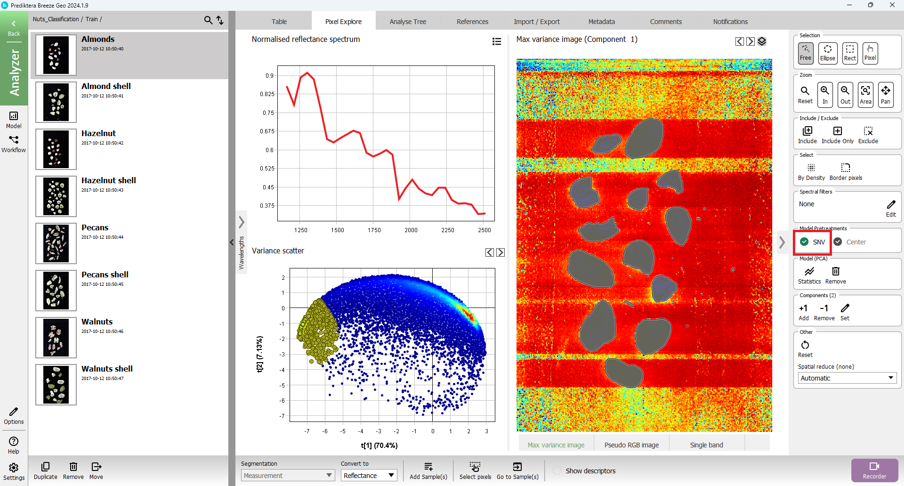The height and width of the screenshot is (486, 904).
Task: Choose the Rect selection tool
Action: tap(849, 53)
